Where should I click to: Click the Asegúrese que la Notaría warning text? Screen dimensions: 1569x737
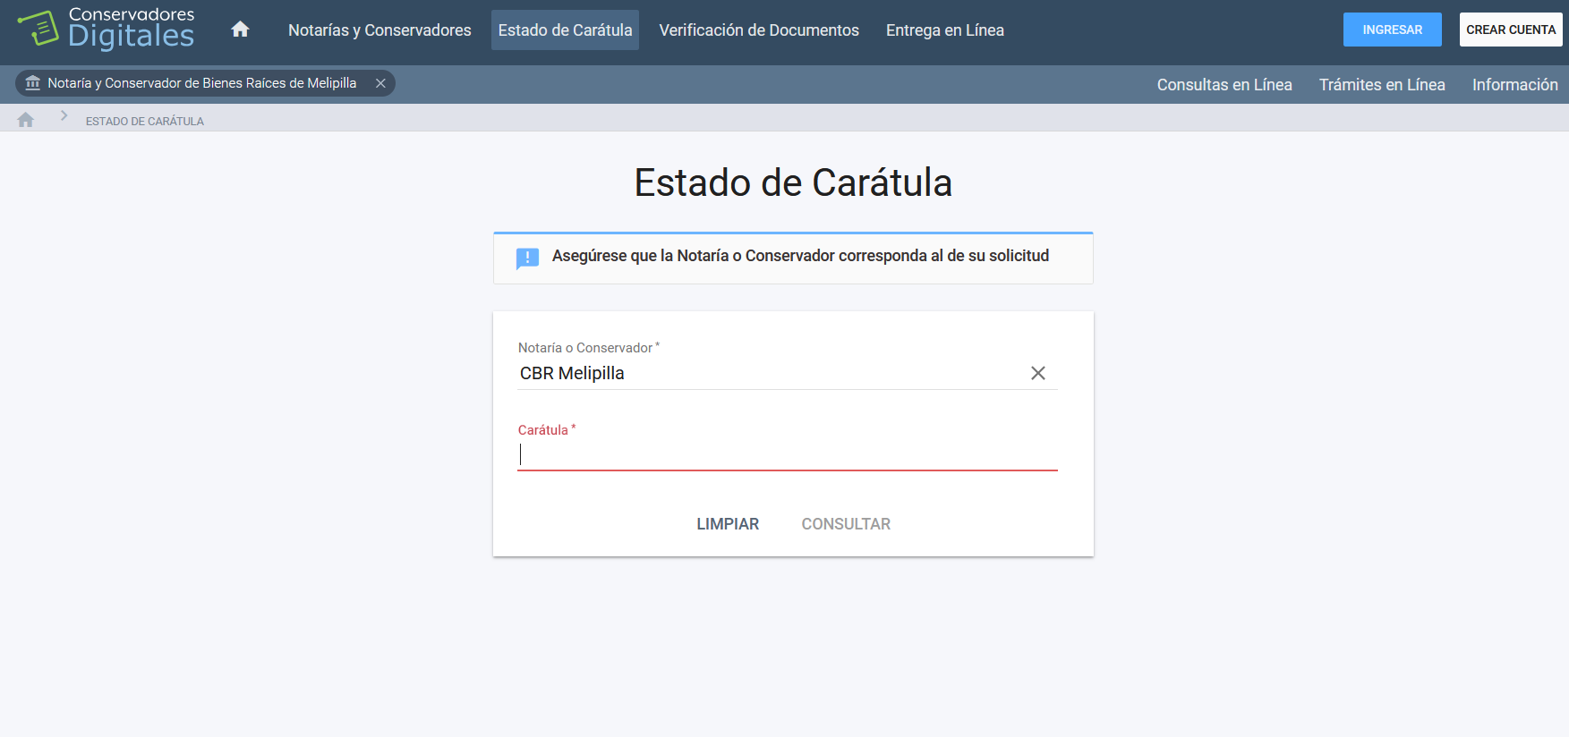800,256
